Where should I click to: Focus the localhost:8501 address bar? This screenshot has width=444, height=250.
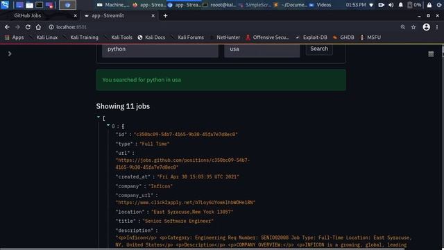pos(71,27)
